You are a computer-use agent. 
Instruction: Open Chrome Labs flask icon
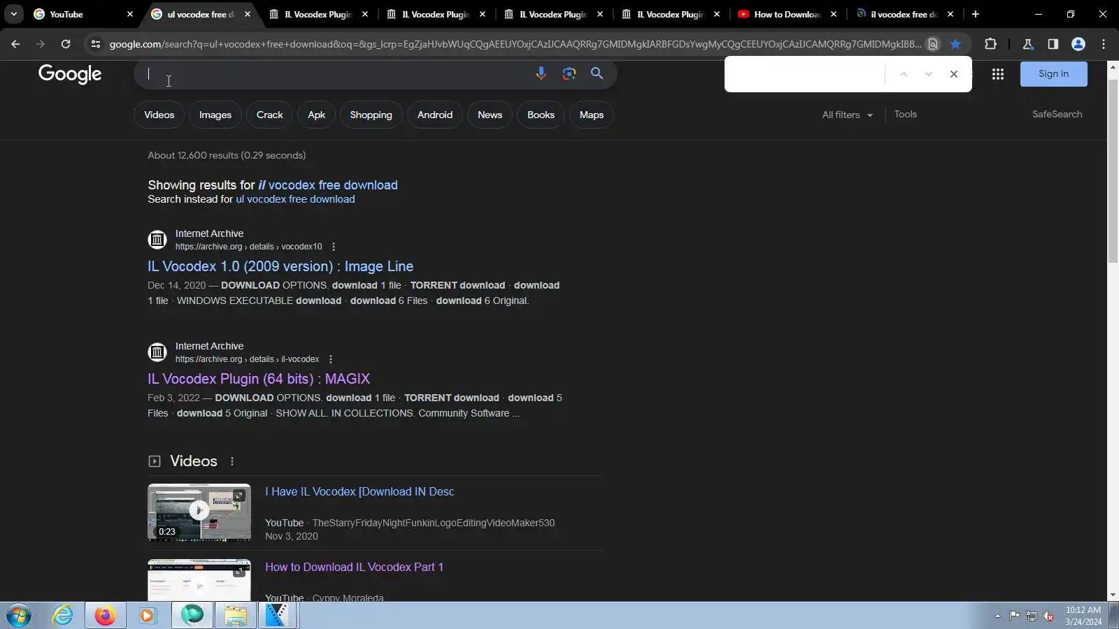click(x=1028, y=44)
